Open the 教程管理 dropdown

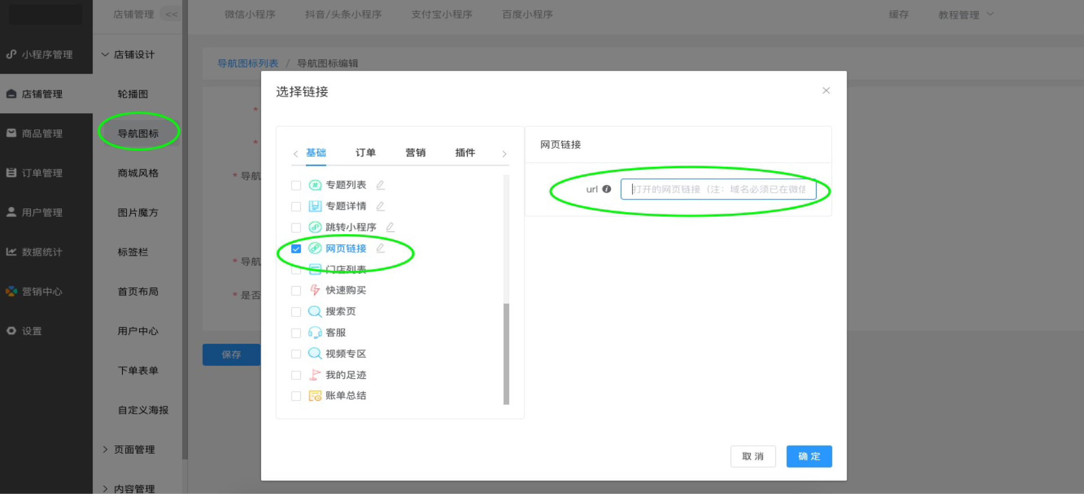coord(966,15)
